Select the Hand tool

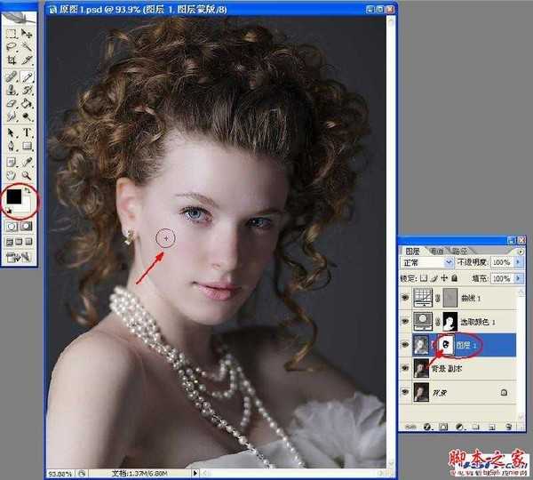[x=12, y=175]
